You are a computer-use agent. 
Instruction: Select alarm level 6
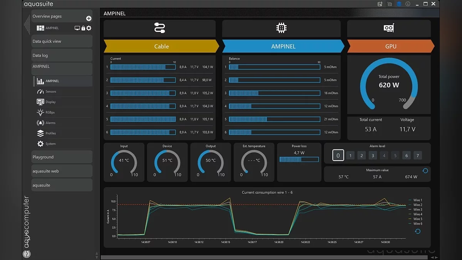406,156
